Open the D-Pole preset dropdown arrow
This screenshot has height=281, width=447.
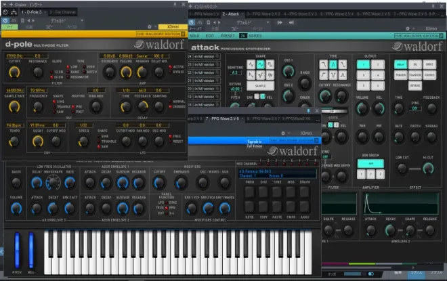coord(82,20)
